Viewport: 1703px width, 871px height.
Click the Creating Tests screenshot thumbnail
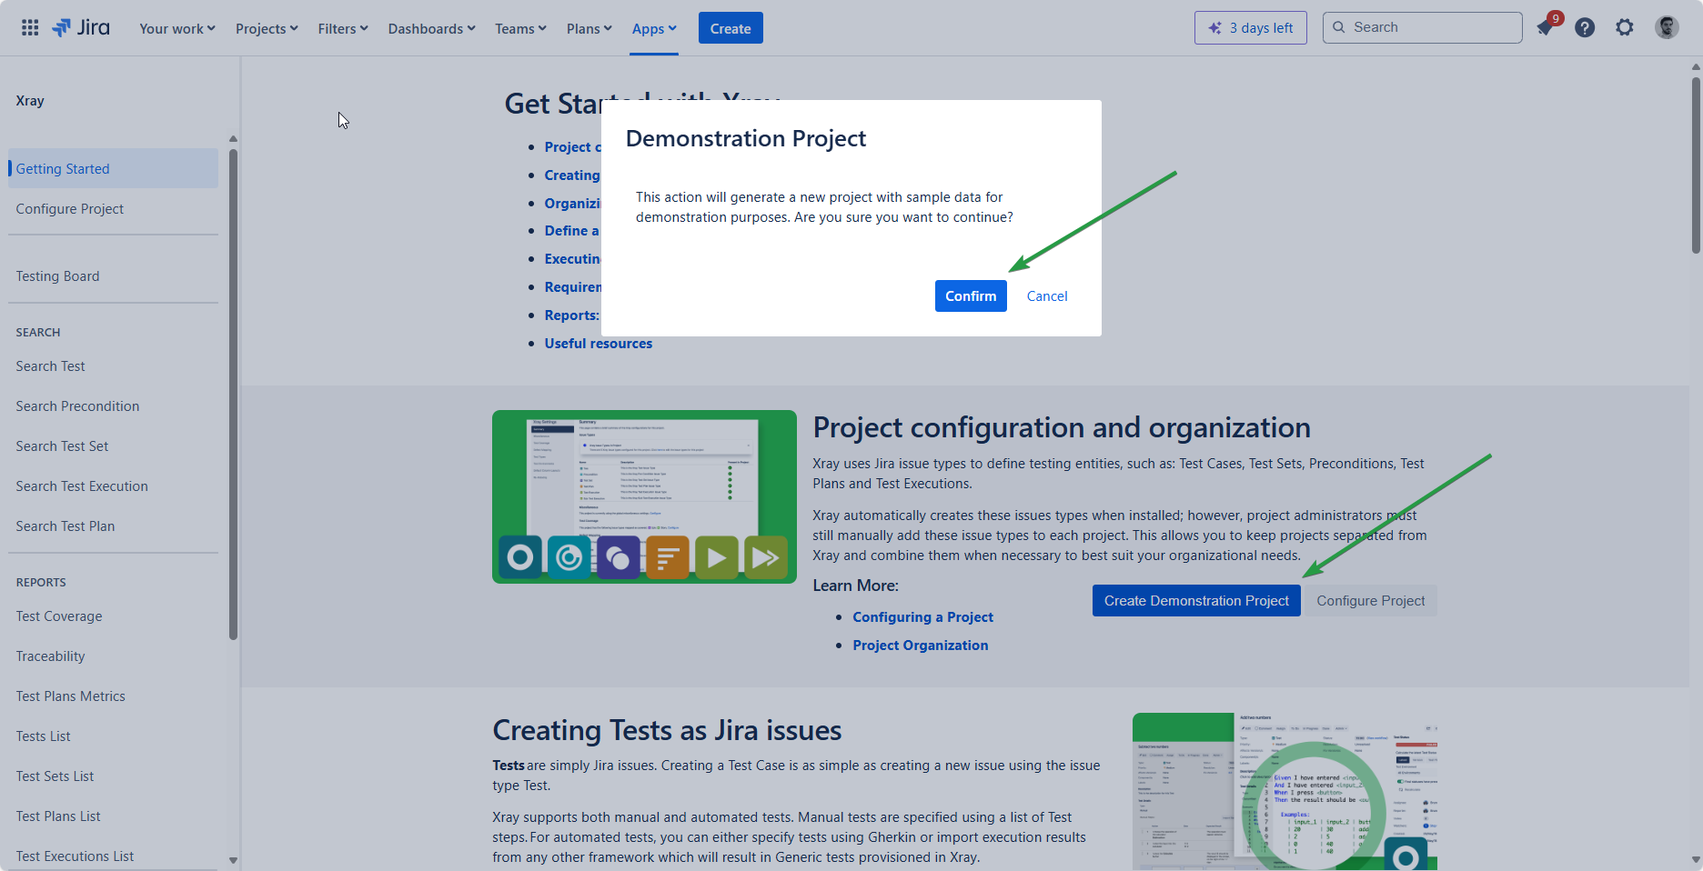tap(1285, 792)
